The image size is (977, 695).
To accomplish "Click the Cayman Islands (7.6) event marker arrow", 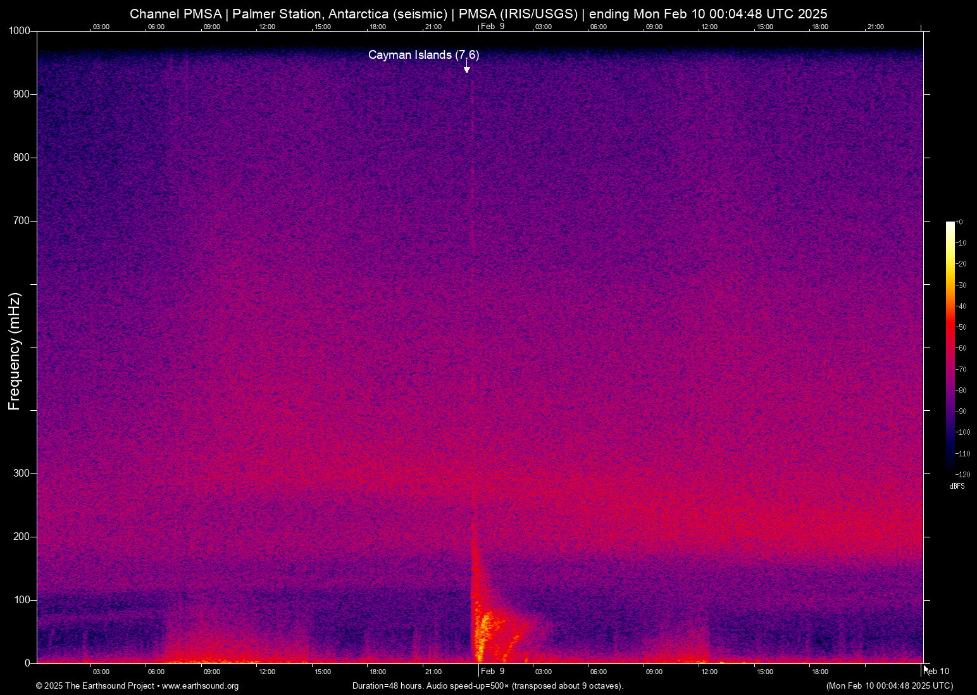I will tap(466, 67).
